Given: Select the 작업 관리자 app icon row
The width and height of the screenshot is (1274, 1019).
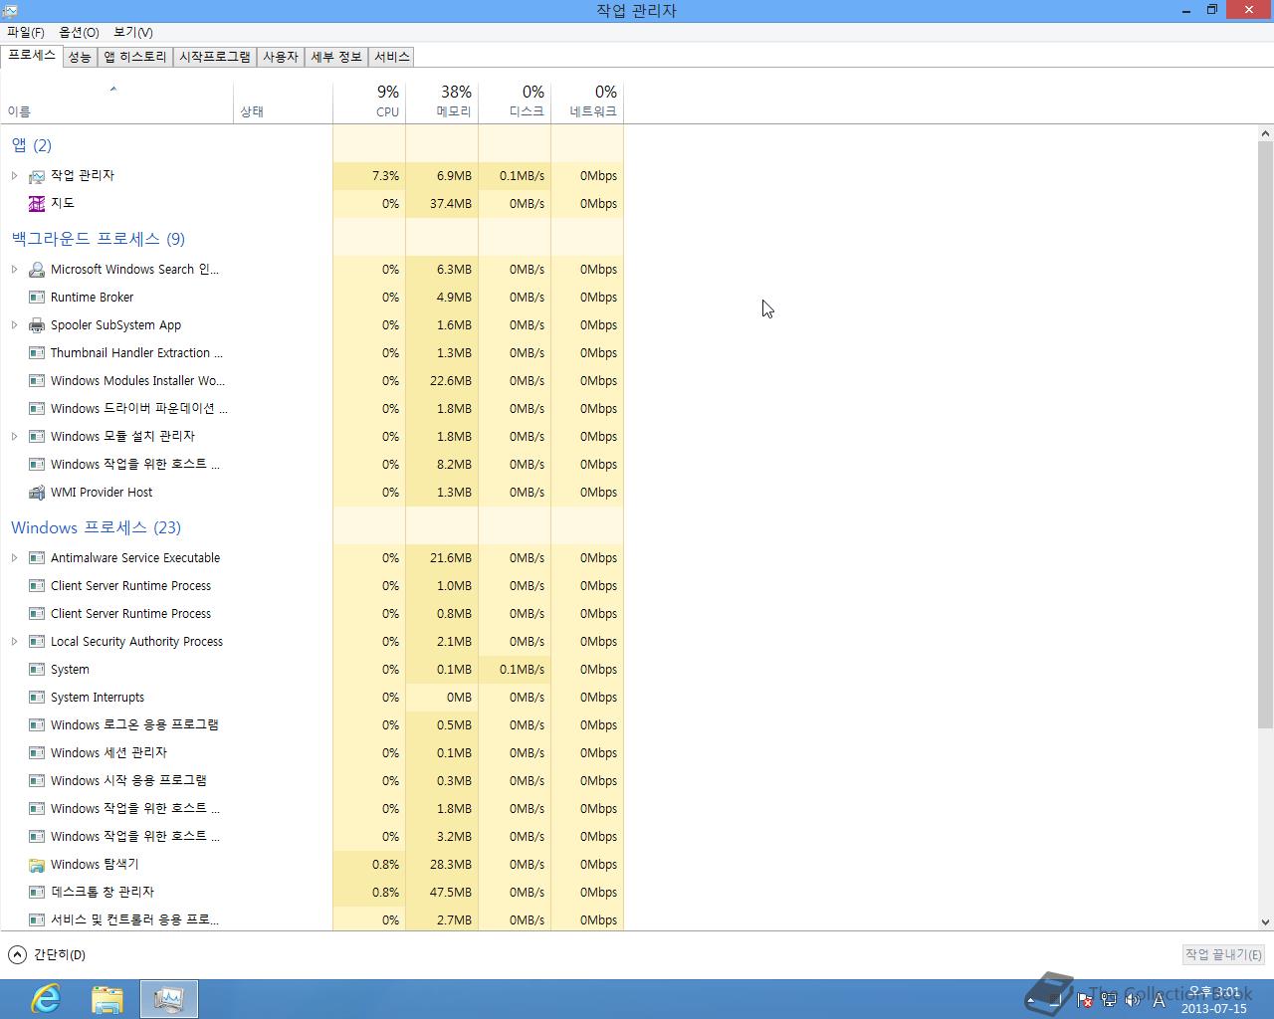Looking at the screenshot, I should (x=312, y=175).
